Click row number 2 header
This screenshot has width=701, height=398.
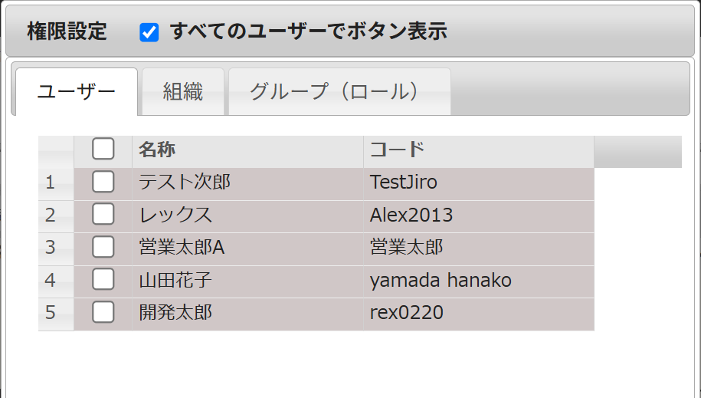click(56, 217)
